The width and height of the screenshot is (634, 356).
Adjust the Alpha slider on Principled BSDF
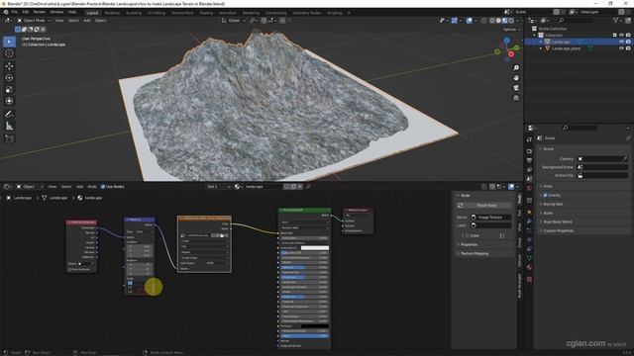(304, 336)
